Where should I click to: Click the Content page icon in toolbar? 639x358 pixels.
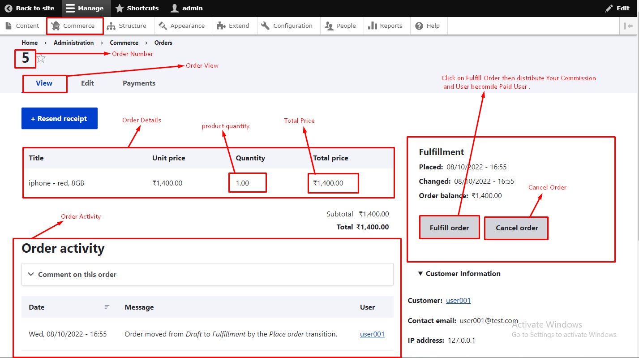(9, 26)
